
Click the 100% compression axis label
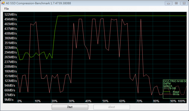[182, 101]
